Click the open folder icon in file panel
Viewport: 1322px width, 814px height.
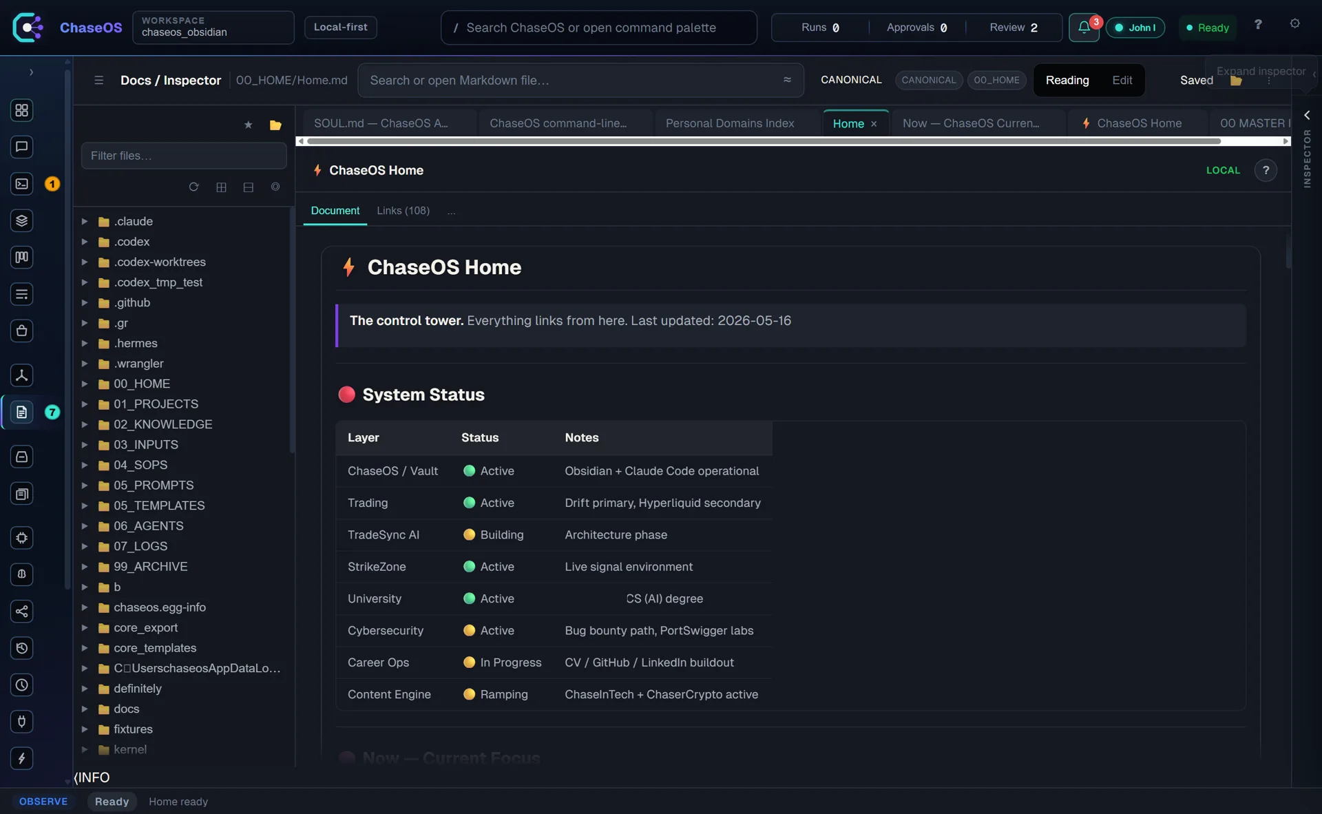point(275,125)
